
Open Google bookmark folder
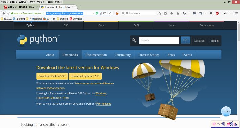pos(6,19)
